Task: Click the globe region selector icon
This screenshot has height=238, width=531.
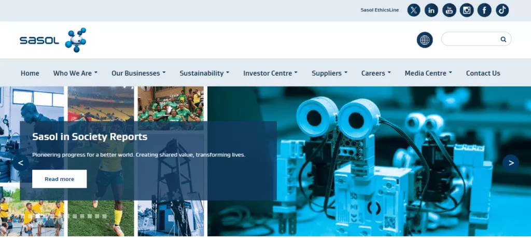Action: click(x=425, y=40)
